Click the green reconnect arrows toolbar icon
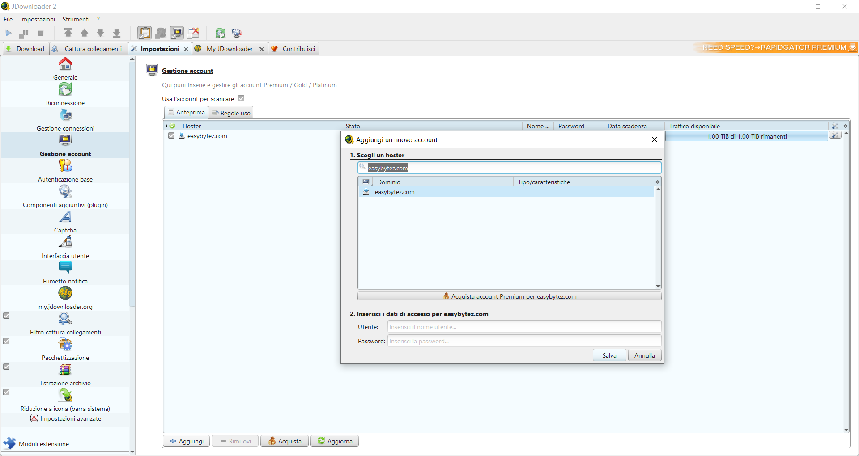Viewport: 859px width, 456px height. click(x=220, y=33)
